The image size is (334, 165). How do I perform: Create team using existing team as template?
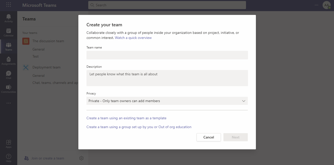coord(126,118)
